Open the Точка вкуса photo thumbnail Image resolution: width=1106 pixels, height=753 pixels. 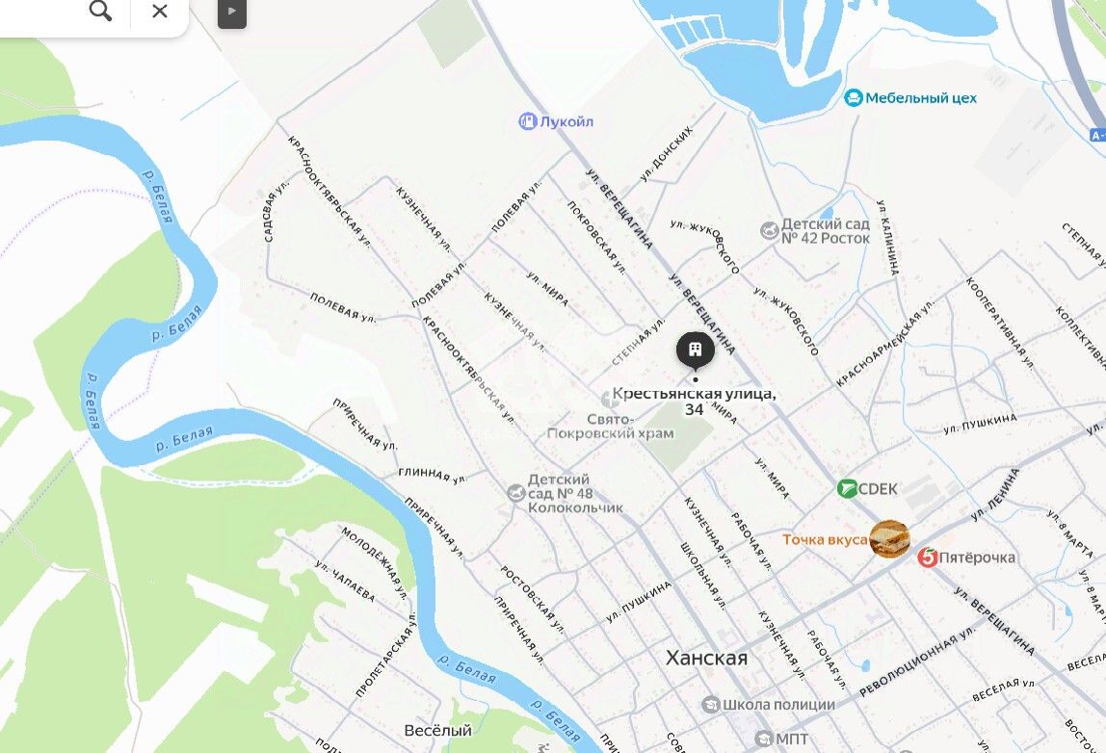(888, 539)
